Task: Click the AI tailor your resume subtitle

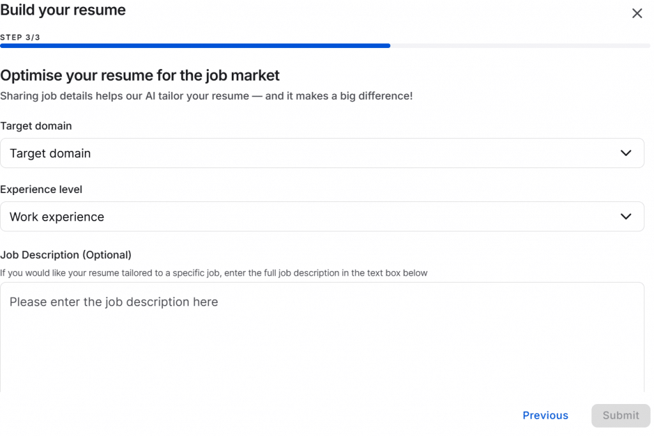Action: click(206, 96)
